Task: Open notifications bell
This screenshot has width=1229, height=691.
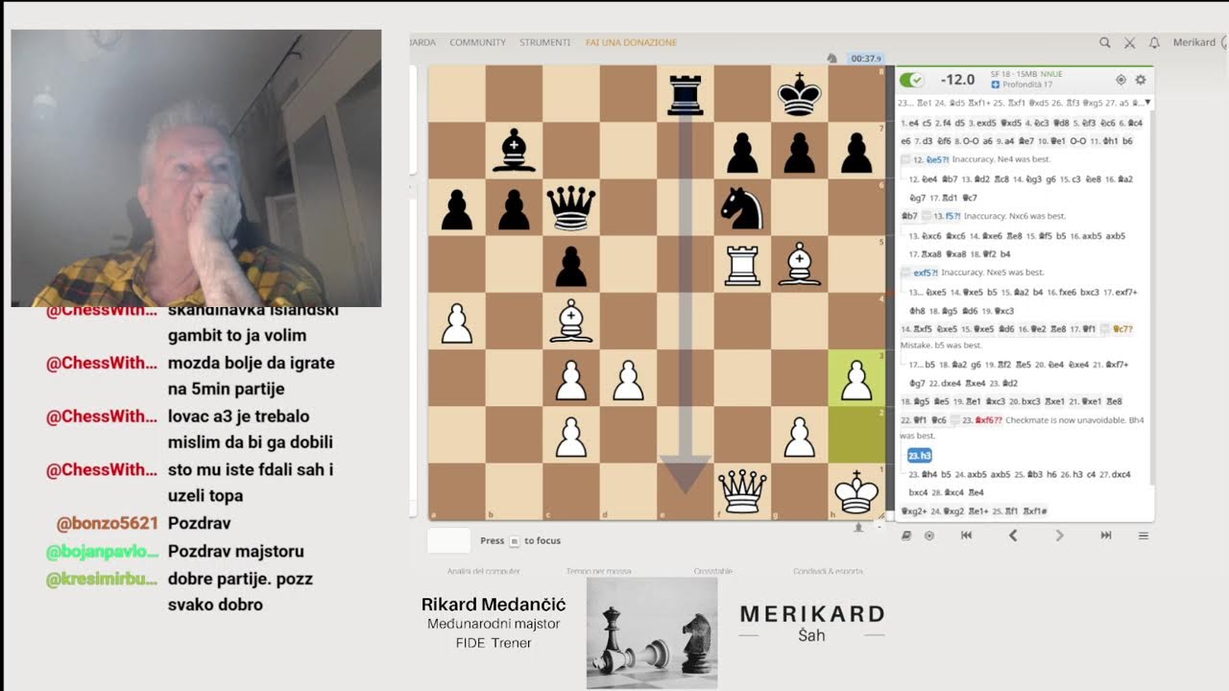Action: point(1154,42)
